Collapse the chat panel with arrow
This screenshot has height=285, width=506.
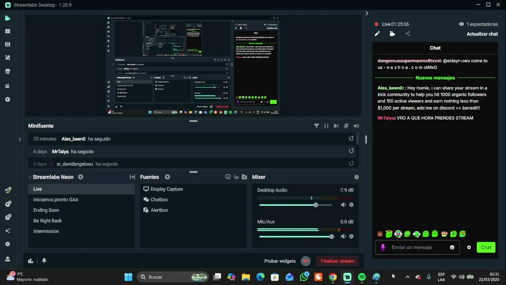click(367, 13)
